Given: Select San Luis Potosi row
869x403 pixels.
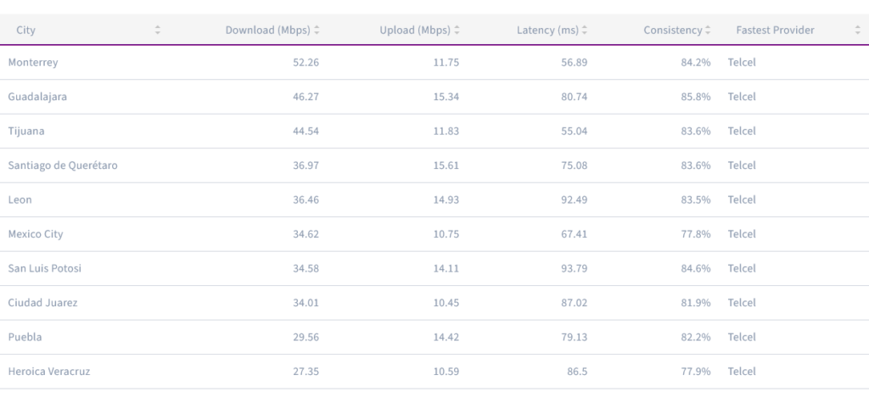Looking at the screenshot, I should [44, 268].
